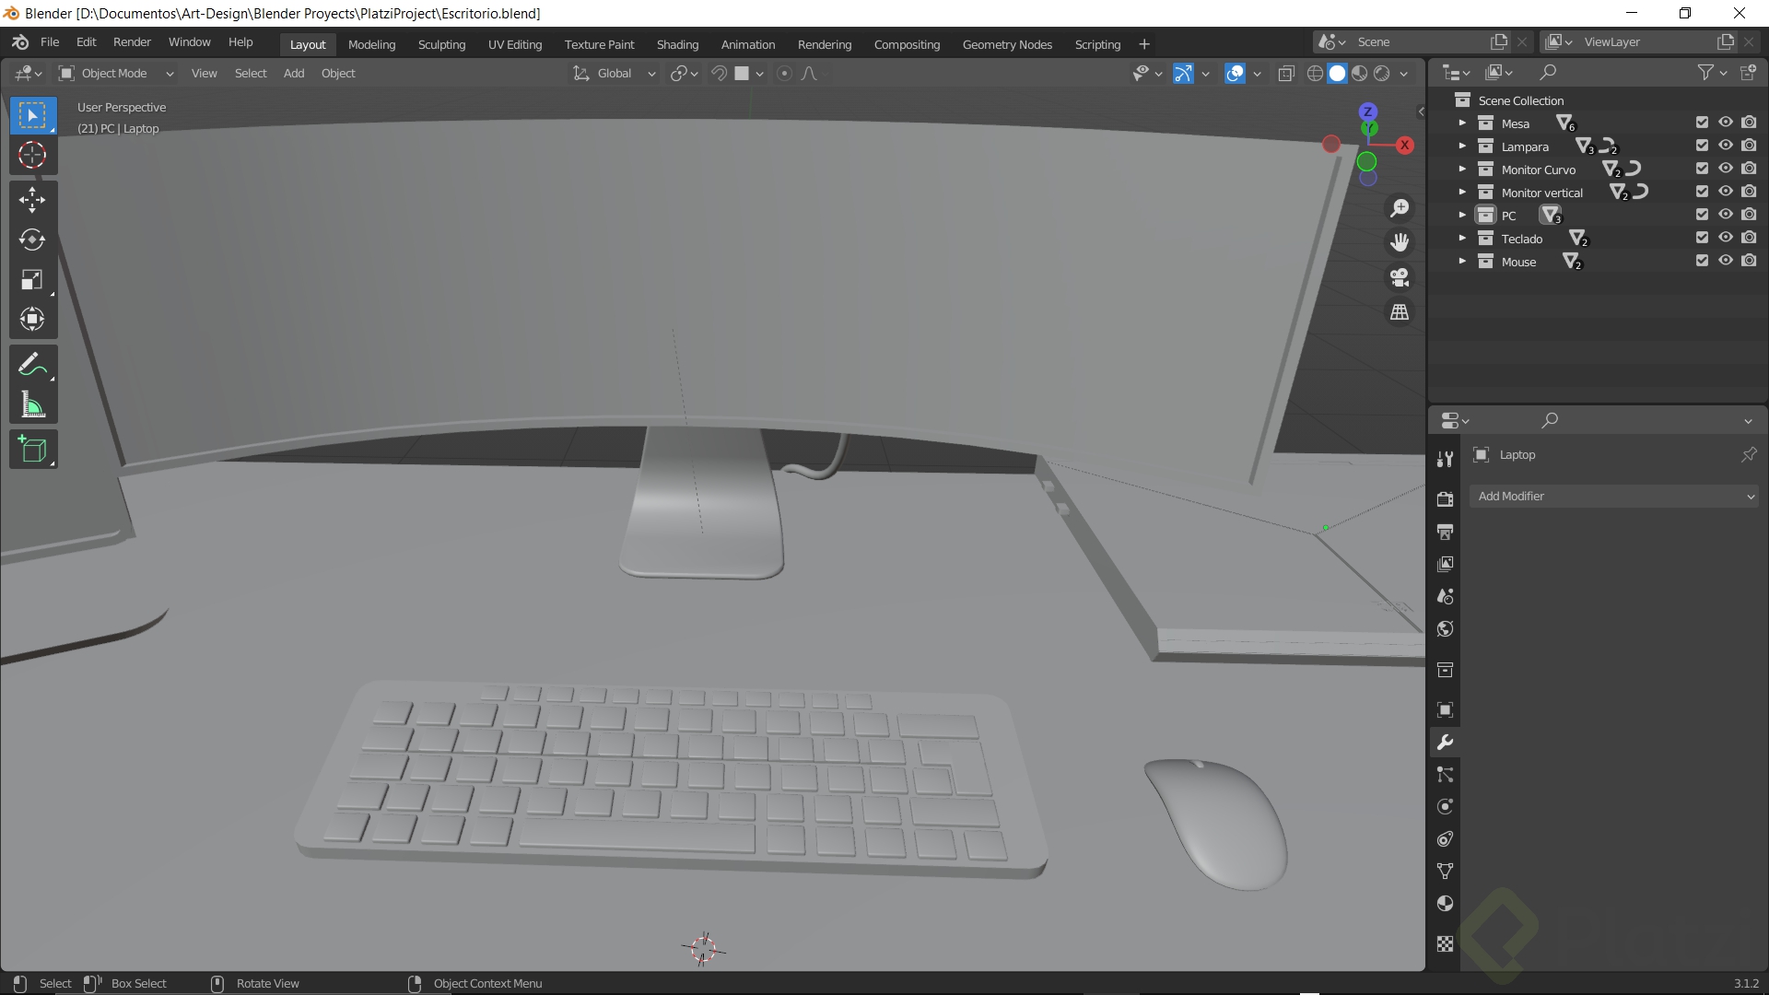Choose the Measure tool
The width and height of the screenshot is (1769, 995).
pos(32,405)
